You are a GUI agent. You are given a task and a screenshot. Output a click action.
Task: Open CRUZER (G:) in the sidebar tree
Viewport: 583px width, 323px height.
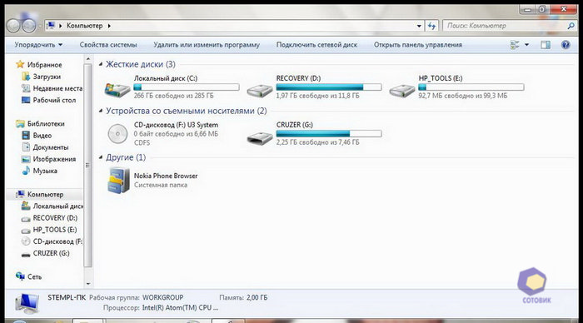coord(52,253)
